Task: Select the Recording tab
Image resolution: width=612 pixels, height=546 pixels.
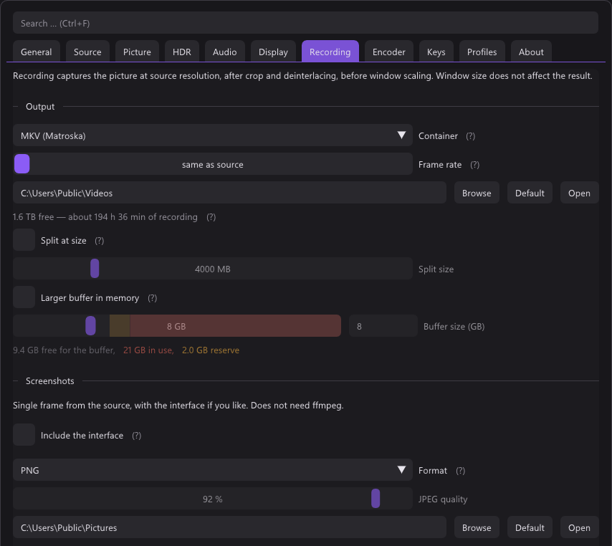Action: 330,52
